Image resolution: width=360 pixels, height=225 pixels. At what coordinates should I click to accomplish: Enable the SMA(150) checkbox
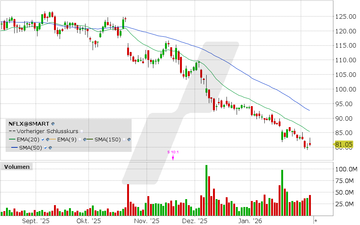(x=124, y=139)
